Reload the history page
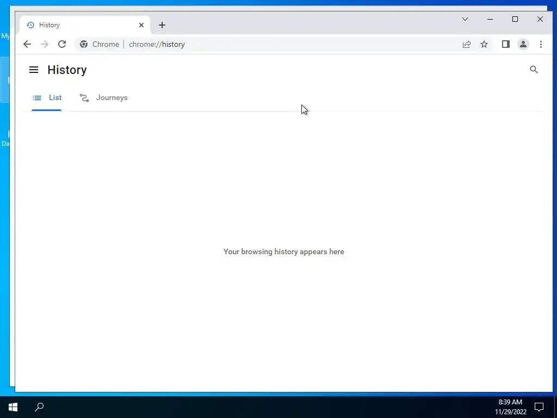This screenshot has height=418, width=557. [62, 44]
